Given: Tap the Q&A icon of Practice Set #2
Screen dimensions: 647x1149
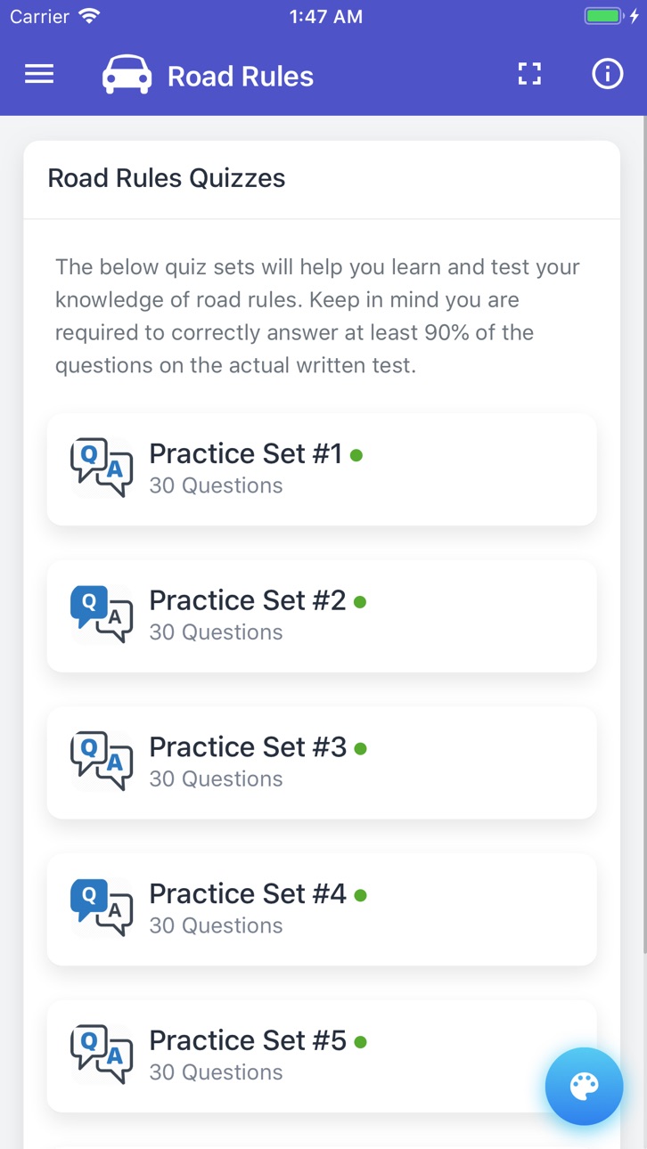Looking at the screenshot, I should (x=102, y=615).
